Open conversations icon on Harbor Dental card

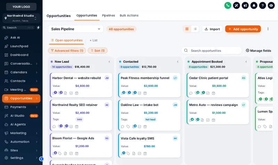[55, 93]
